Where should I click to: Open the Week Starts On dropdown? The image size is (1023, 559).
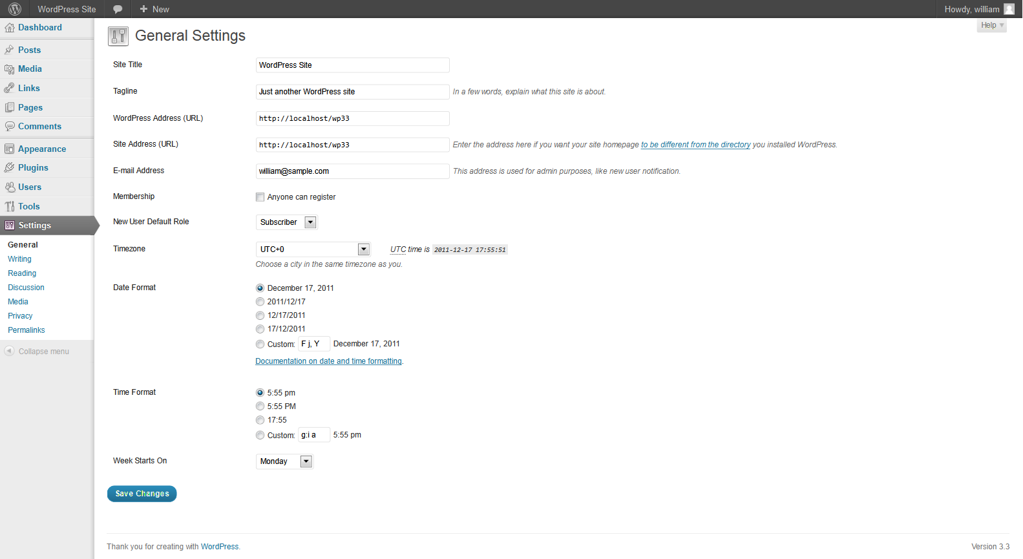click(285, 461)
